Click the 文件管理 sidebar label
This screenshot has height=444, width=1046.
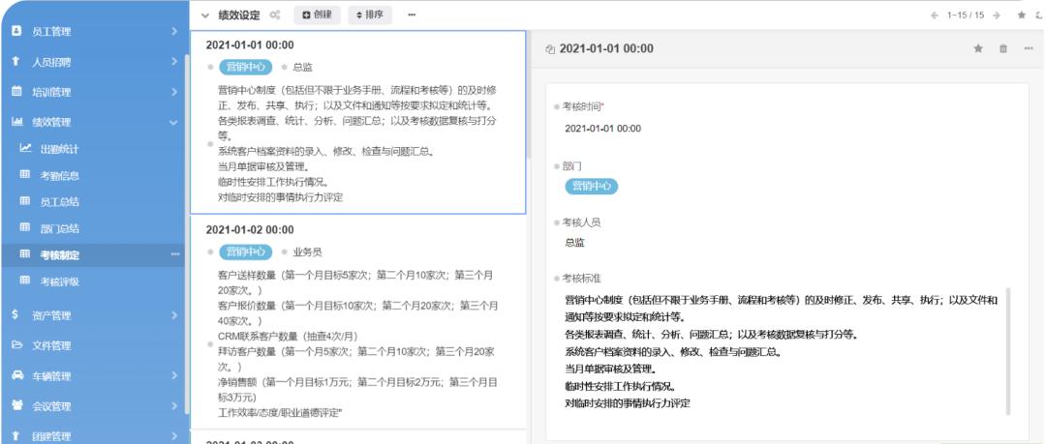click(51, 345)
